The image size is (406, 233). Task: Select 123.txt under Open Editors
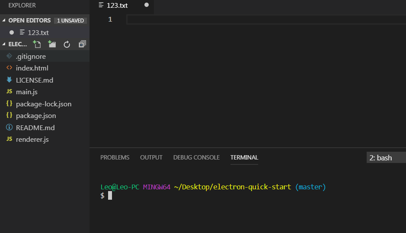[45, 32]
